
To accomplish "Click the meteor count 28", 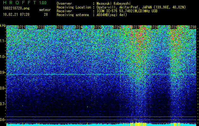I will pyautogui.click(x=46, y=14).
